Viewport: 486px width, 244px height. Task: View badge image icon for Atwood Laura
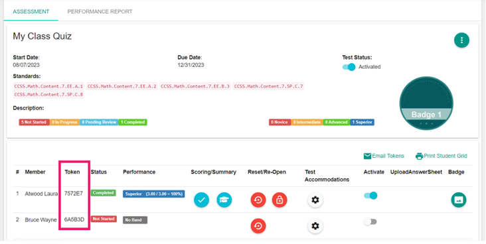pyautogui.click(x=458, y=200)
